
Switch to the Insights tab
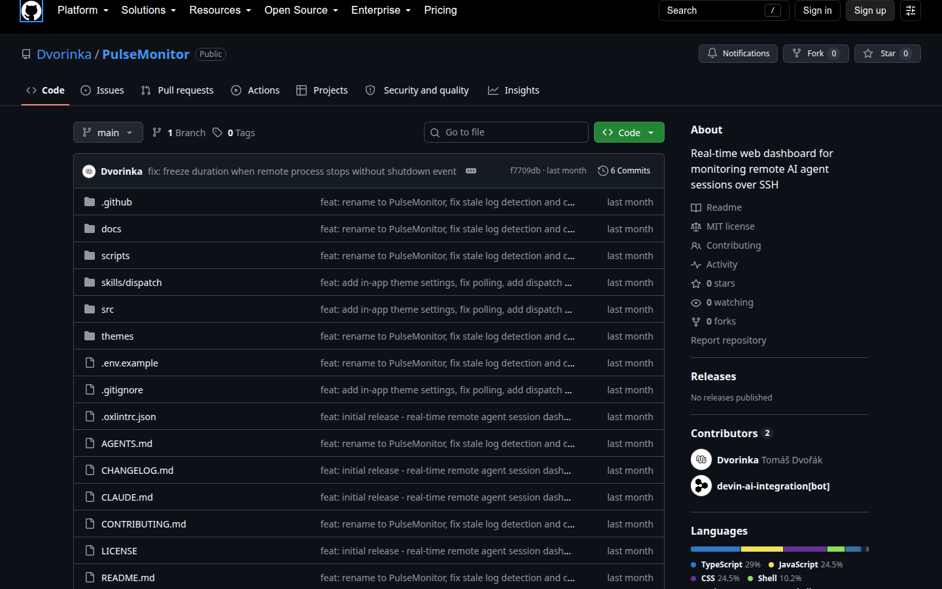pyautogui.click(x=514, y=90)
